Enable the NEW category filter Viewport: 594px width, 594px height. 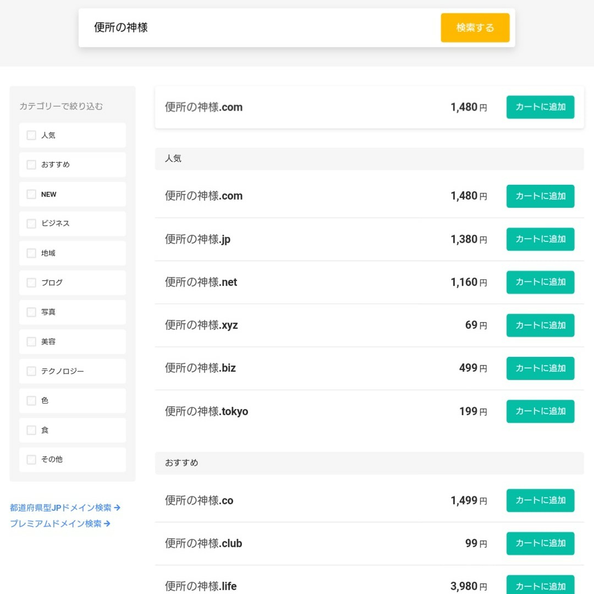click(x=31, y=194)
